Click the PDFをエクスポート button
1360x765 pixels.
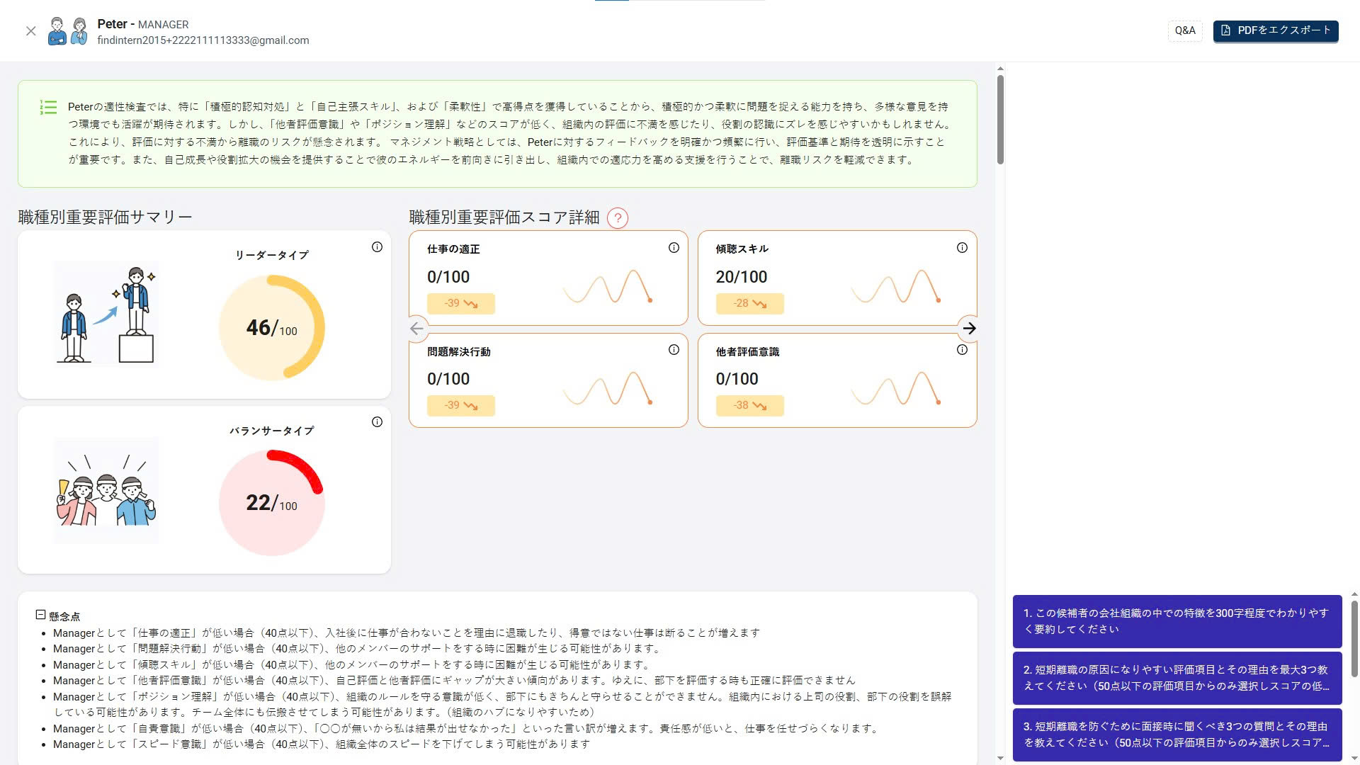coord(1275,30)
